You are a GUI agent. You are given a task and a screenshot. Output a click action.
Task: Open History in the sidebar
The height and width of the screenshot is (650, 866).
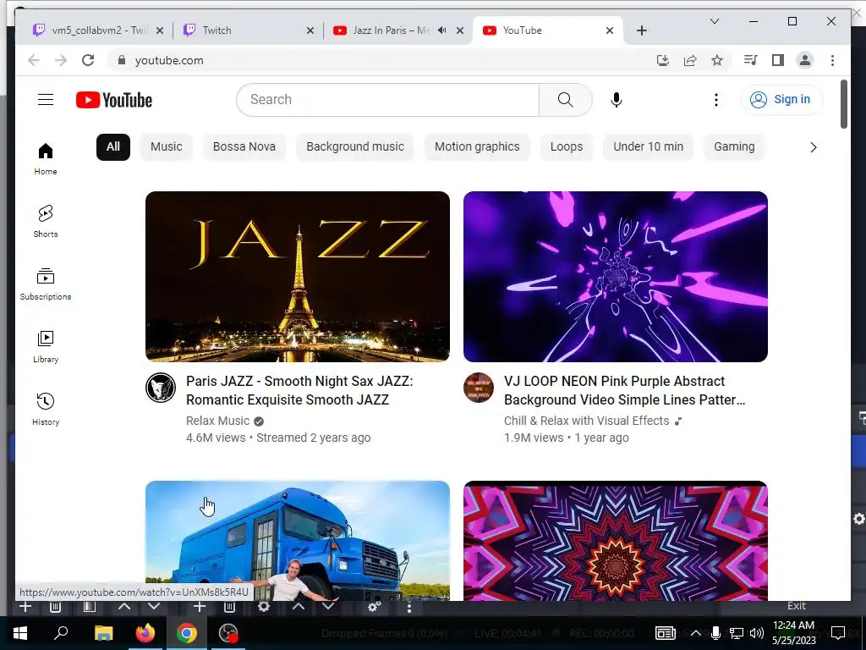(46, 409)
